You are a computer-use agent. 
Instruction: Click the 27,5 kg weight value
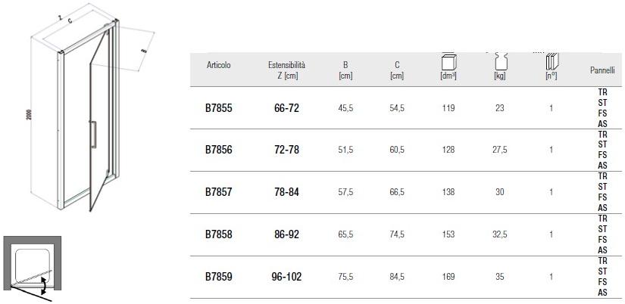[499, 150]
